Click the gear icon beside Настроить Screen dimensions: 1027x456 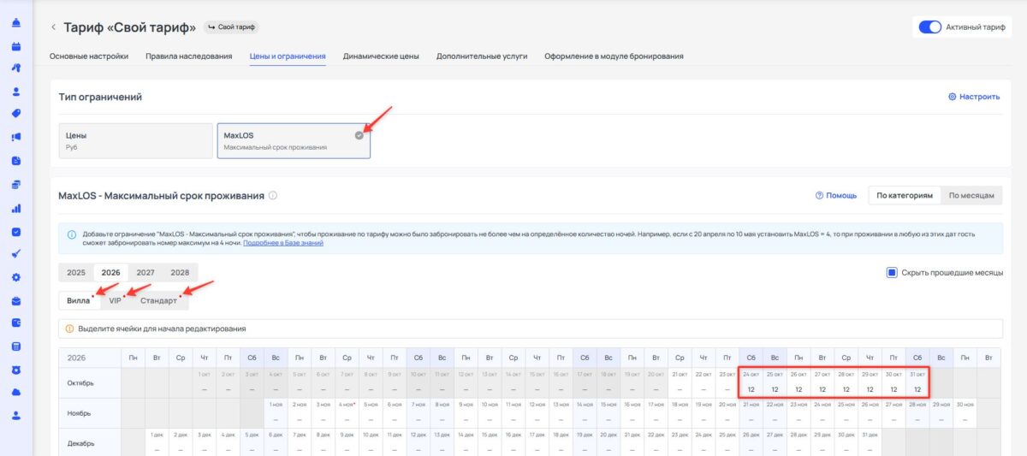coord(953,97)
